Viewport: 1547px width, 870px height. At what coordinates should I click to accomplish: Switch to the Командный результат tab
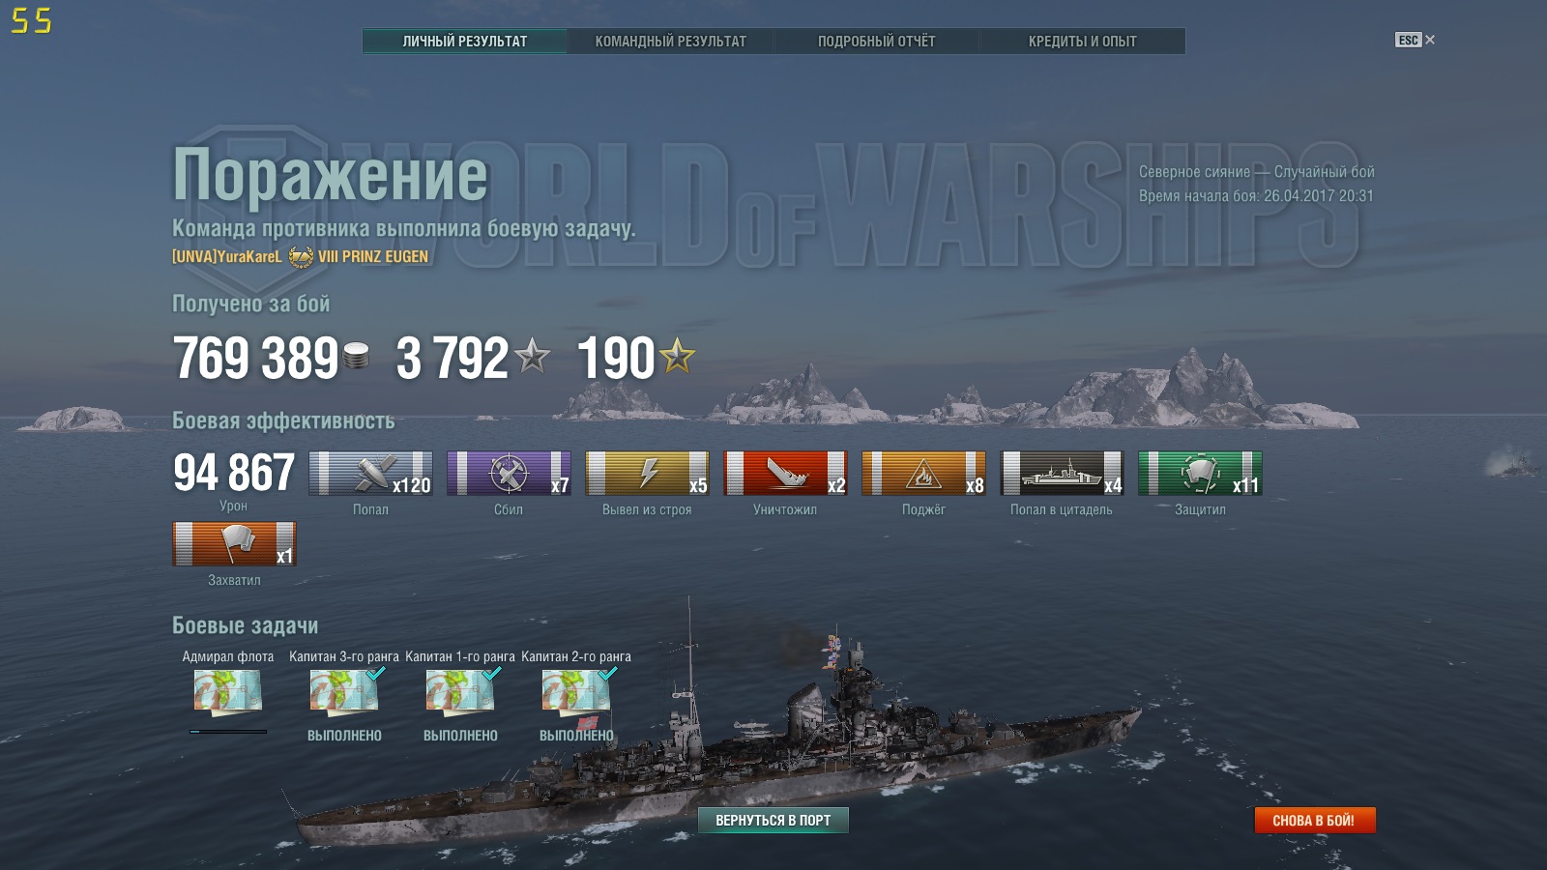pyautogui.click(x=671, y=42)
